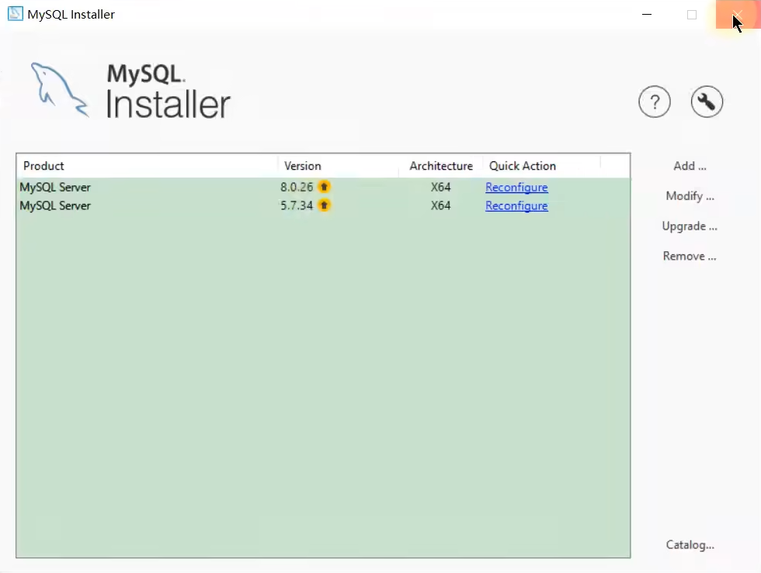Click the Modify ... button
The image size is (761, 573).
coord(690,196)
